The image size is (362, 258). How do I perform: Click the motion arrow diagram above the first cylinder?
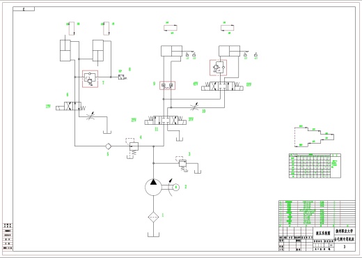pyautogui.click(x=72, y=29)
